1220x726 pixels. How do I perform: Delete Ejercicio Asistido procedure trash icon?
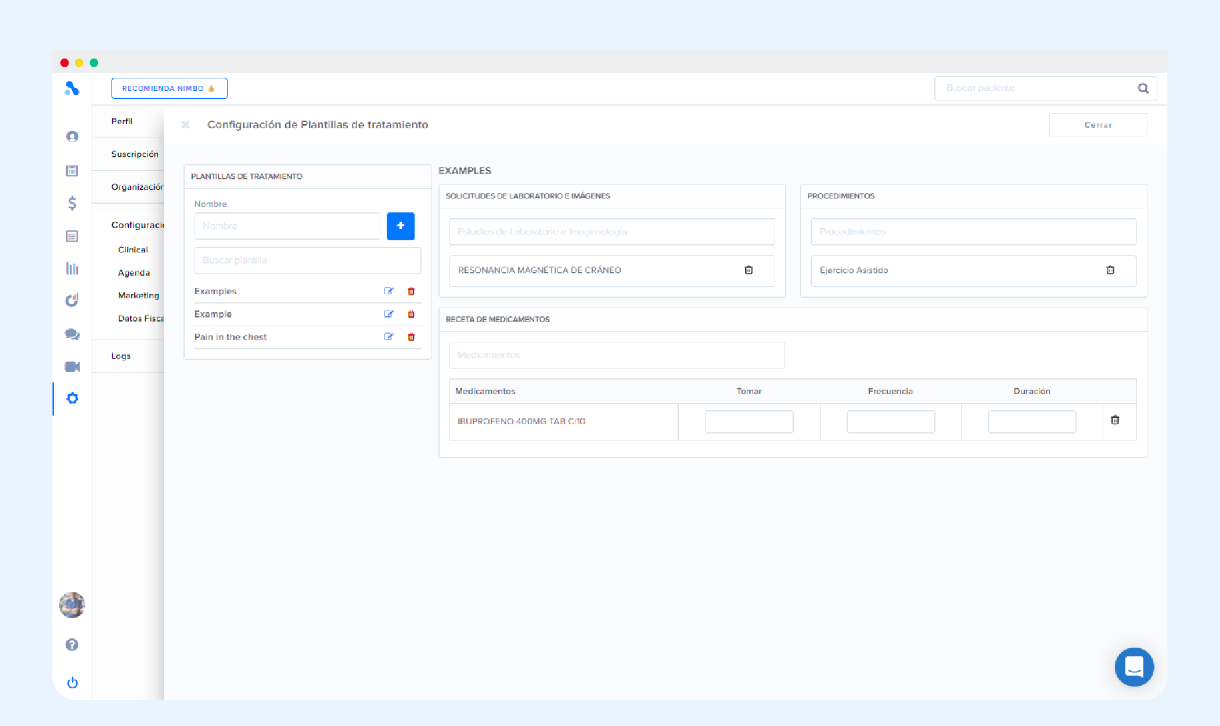pos(1111,270)
